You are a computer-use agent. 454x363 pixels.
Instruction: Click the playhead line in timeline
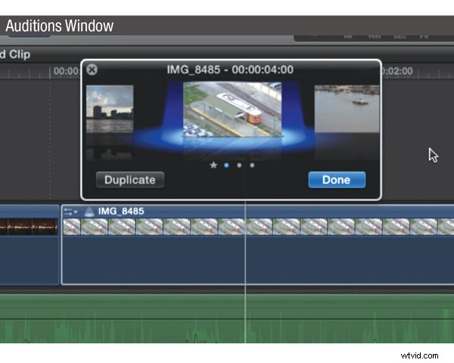coord(245,272)
